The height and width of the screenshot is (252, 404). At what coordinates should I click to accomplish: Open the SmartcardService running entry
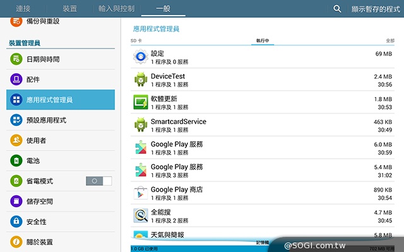click(263, 125)
